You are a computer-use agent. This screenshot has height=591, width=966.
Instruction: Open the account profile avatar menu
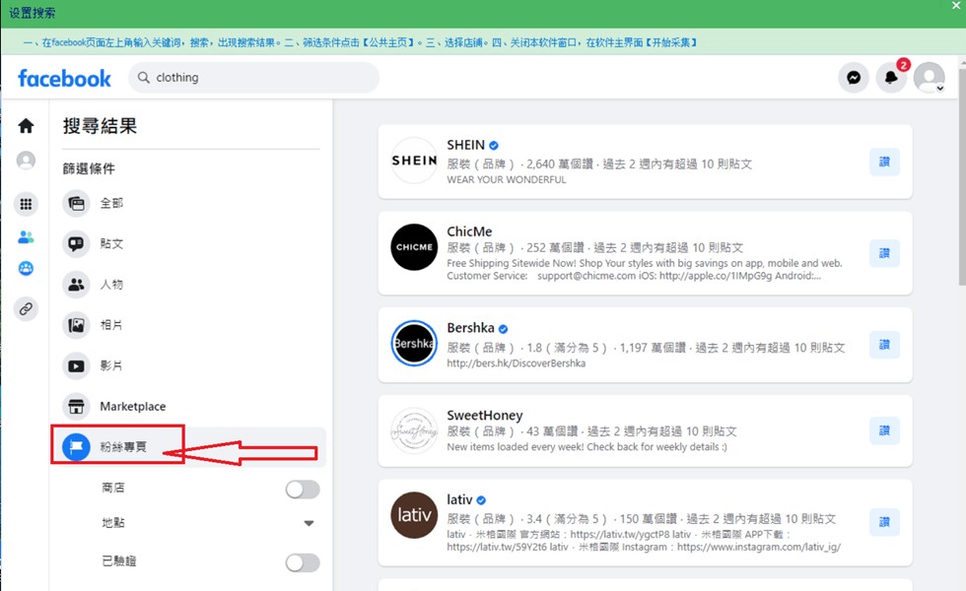[929, 78]
